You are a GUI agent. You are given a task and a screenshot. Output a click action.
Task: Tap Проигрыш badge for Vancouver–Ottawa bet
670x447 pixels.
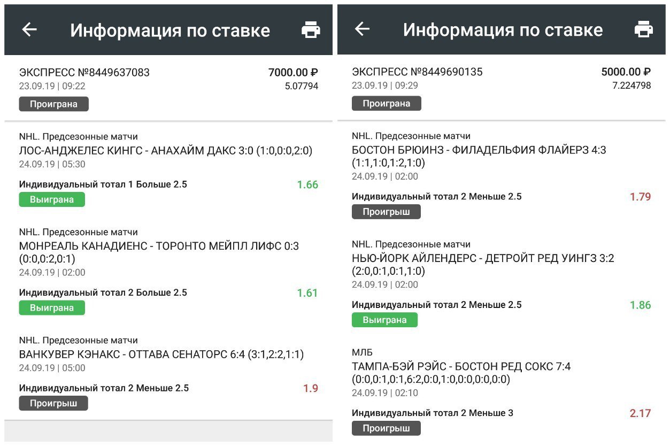click(53, 403)
